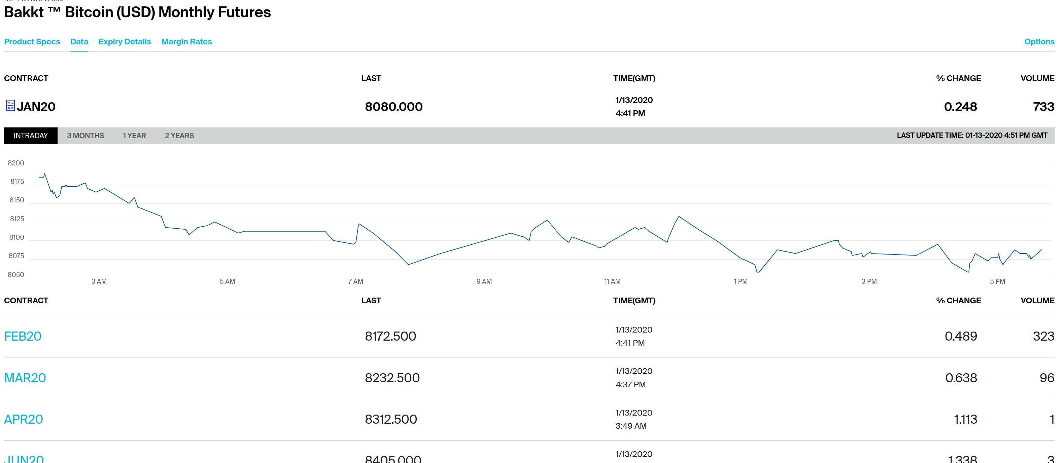Click the chart peak near 12 PM

(679, 217)
